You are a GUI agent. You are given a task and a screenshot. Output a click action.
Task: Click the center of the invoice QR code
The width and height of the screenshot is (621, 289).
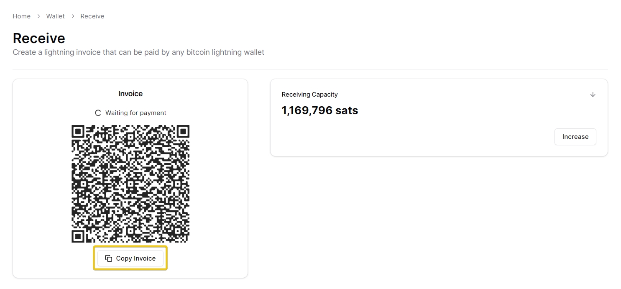pyautogui.click(x=130, y=184)
